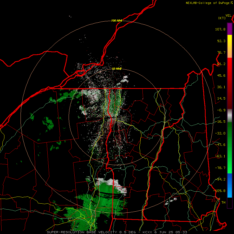
Task: Click the -0.9 legend value
Action: coord(221,110)
